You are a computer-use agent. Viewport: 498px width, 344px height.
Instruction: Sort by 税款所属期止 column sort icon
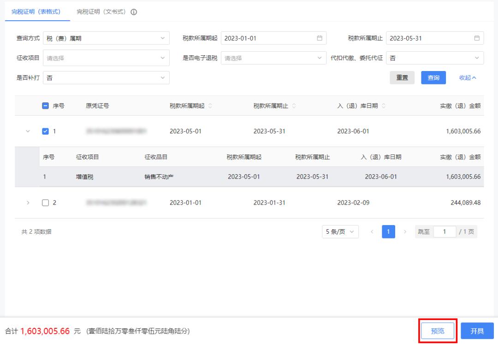pos(295,106)
